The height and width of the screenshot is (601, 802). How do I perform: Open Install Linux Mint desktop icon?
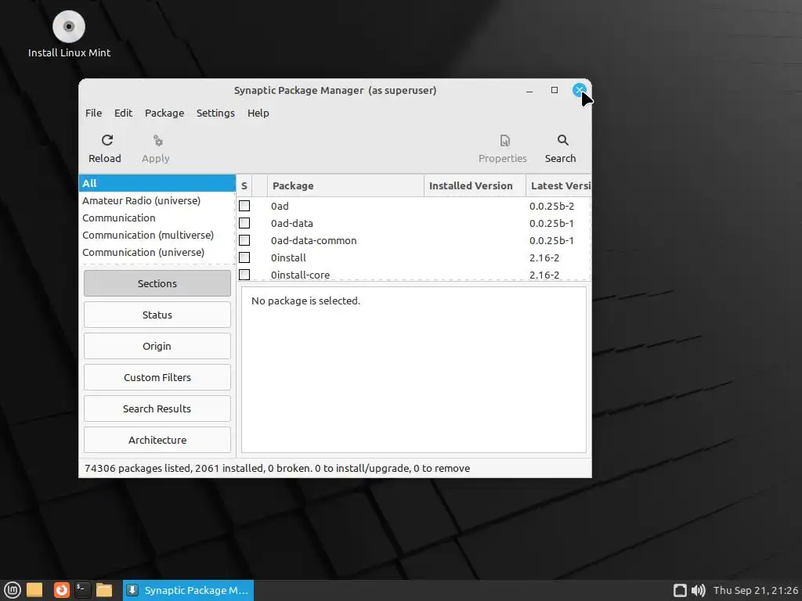69,34
